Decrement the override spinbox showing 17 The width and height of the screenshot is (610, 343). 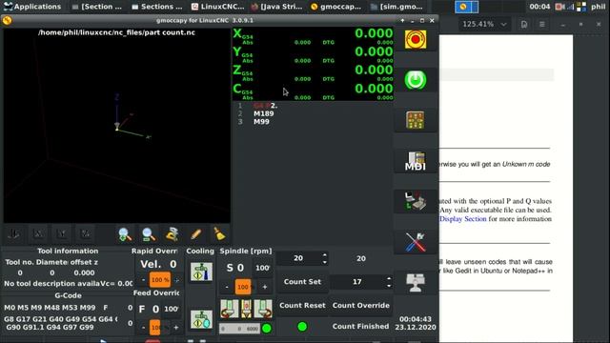389,286
